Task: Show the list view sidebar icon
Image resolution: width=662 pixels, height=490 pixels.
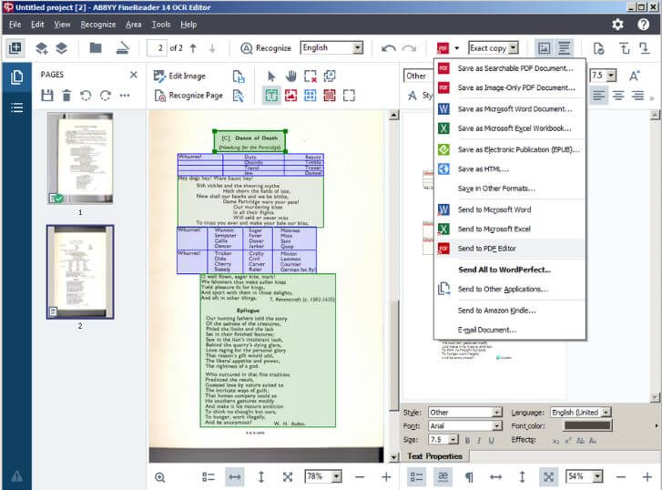Action: pos(17,107)
